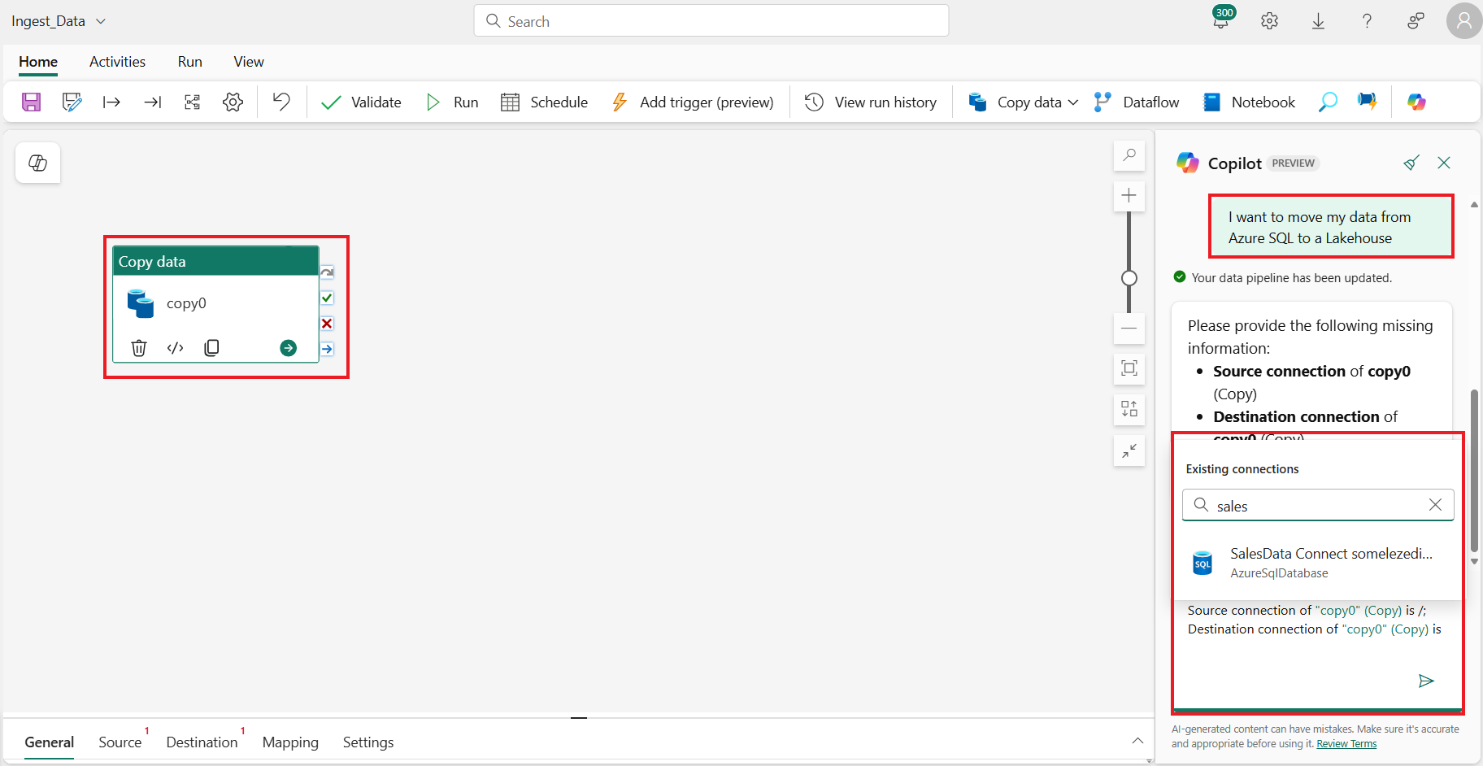This screenshot has width=1483, height=766.
Task: Open the View ribbon tab
Action: click(249, 62)
